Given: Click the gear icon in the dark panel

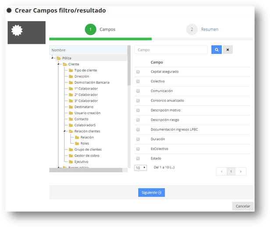Looking at the screenshot, I should coord(17,31).
